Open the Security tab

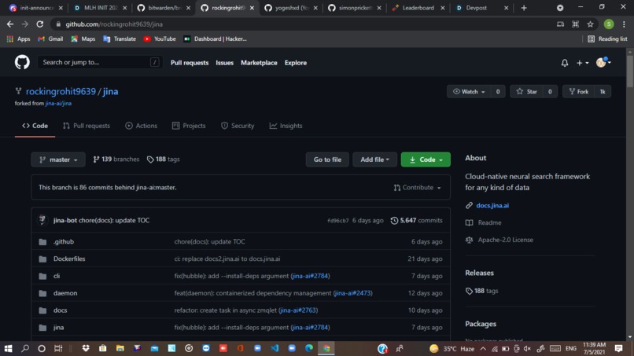[238, 126]
